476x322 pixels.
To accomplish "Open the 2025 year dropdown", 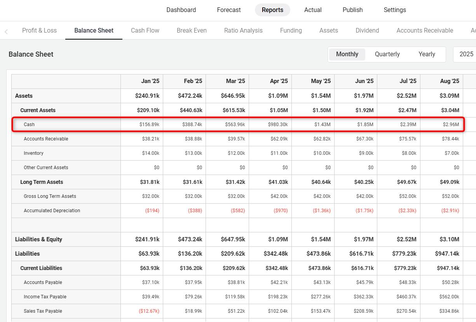I will pyautogui.click(x=466, y=54).
